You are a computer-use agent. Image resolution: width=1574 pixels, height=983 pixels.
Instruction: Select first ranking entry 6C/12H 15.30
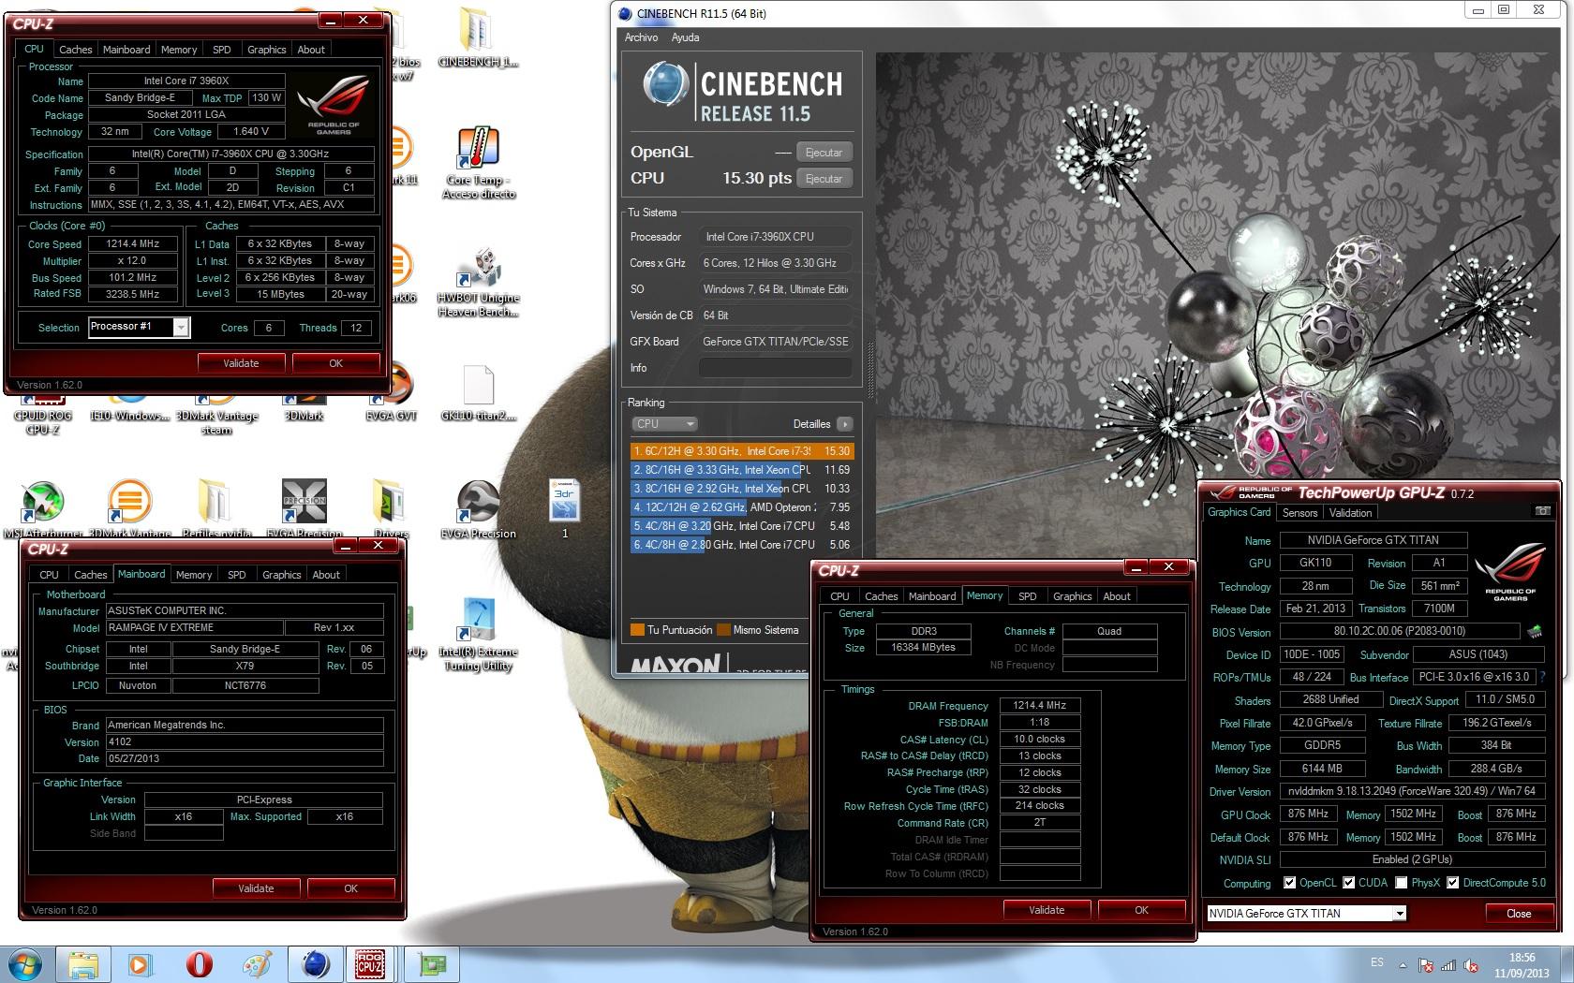click(742, 451)
